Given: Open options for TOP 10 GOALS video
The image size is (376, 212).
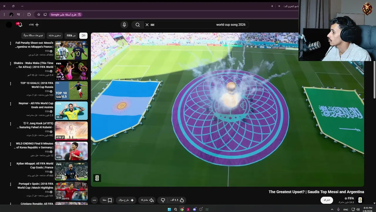Looking at the screenshot, I should point(11,84).
